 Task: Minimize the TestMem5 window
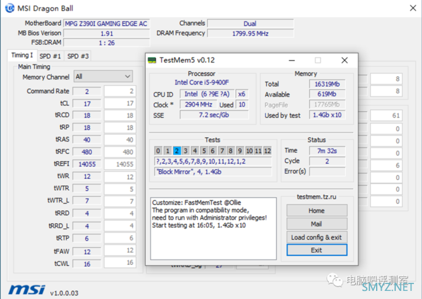tap(292, 60)
